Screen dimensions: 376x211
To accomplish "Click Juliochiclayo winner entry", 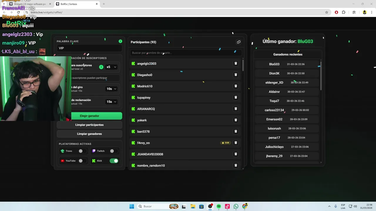I will 287,147.
